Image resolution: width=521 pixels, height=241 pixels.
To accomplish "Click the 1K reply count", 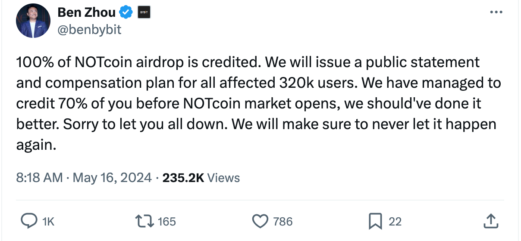I will coord(48,222).
